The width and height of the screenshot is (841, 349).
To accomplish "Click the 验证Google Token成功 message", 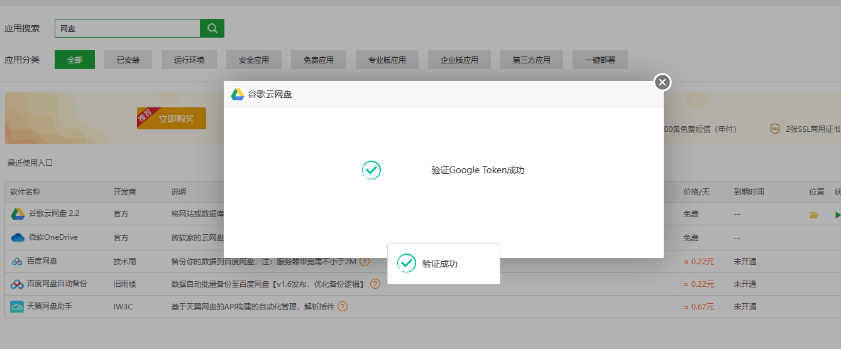I will pyautogui.click(x=478, y=170).
